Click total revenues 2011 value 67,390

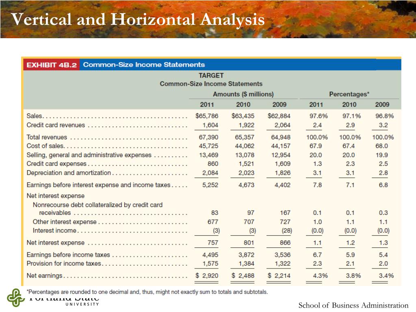[x=208, y=137]
